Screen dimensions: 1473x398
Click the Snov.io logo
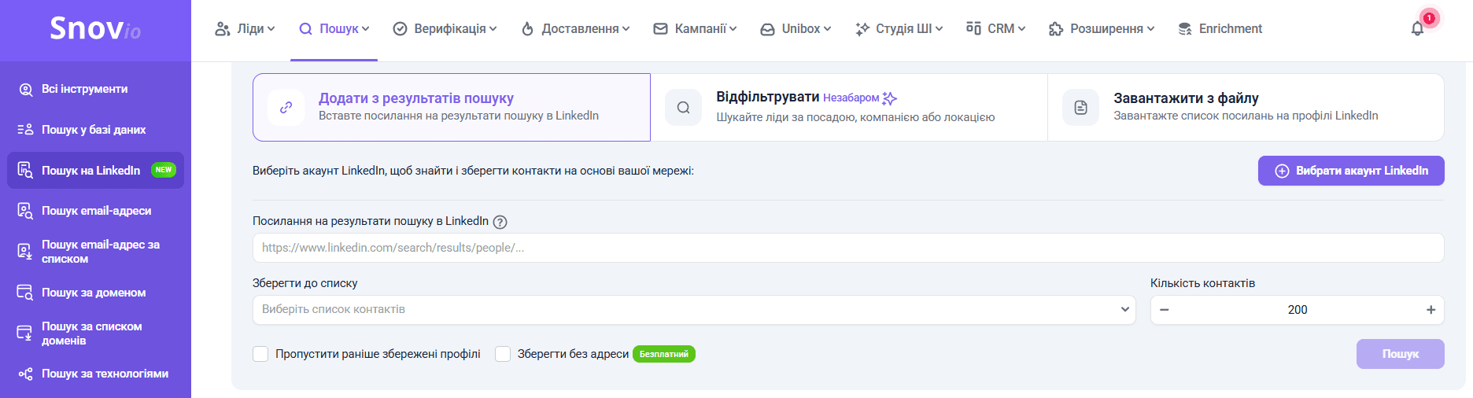(x=95, y=29)
